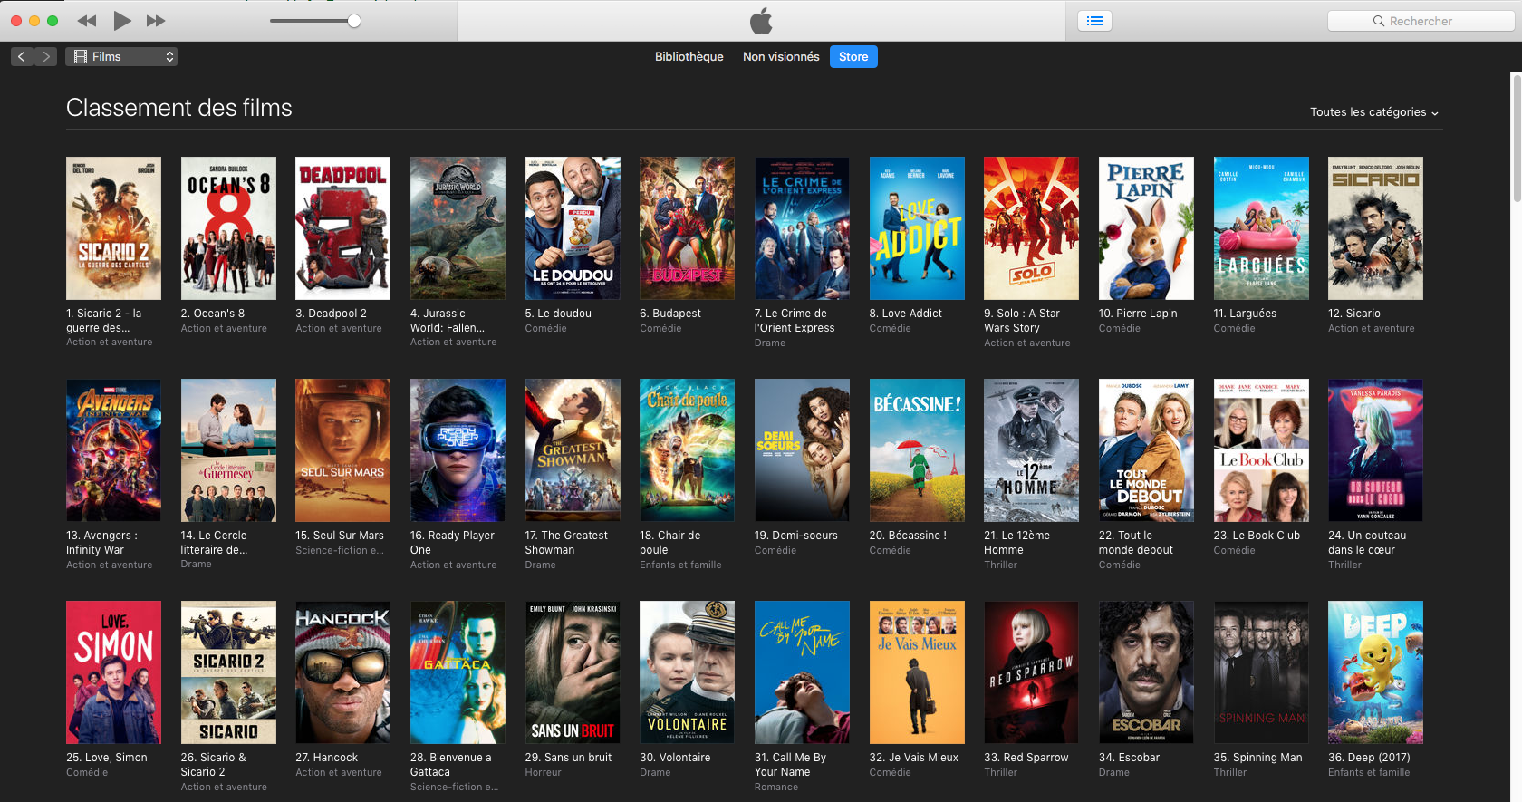Click the play button
The image size is (1522, 802).
pyautogui.click(x=122, y=21)
